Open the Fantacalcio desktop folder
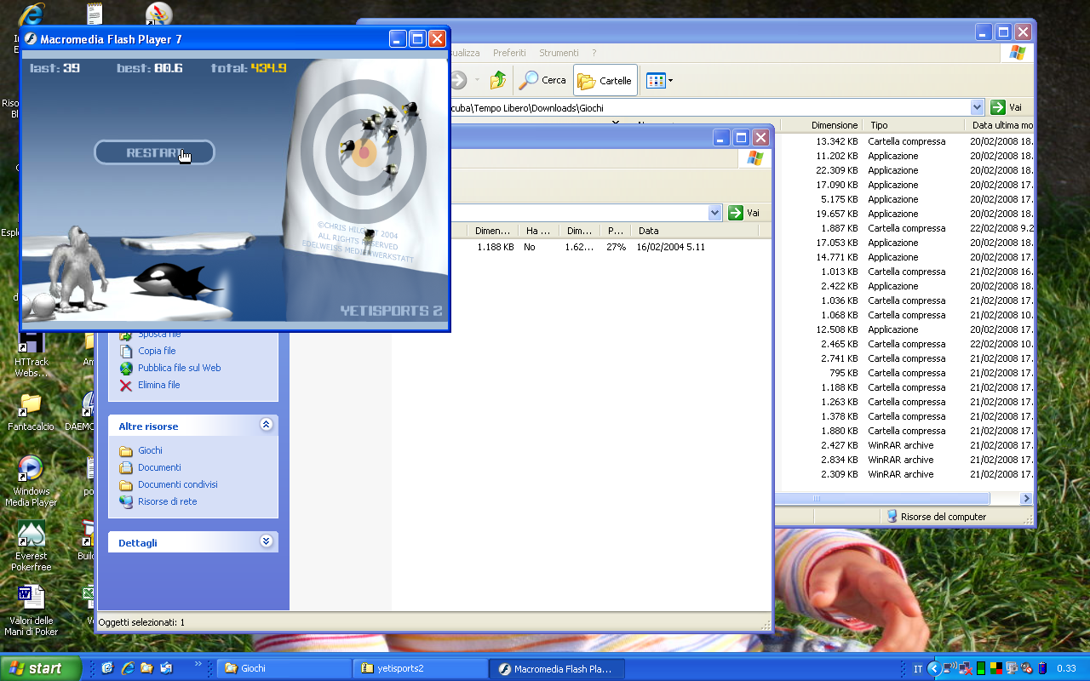The image size is (1090, 681). click(31, 411)
